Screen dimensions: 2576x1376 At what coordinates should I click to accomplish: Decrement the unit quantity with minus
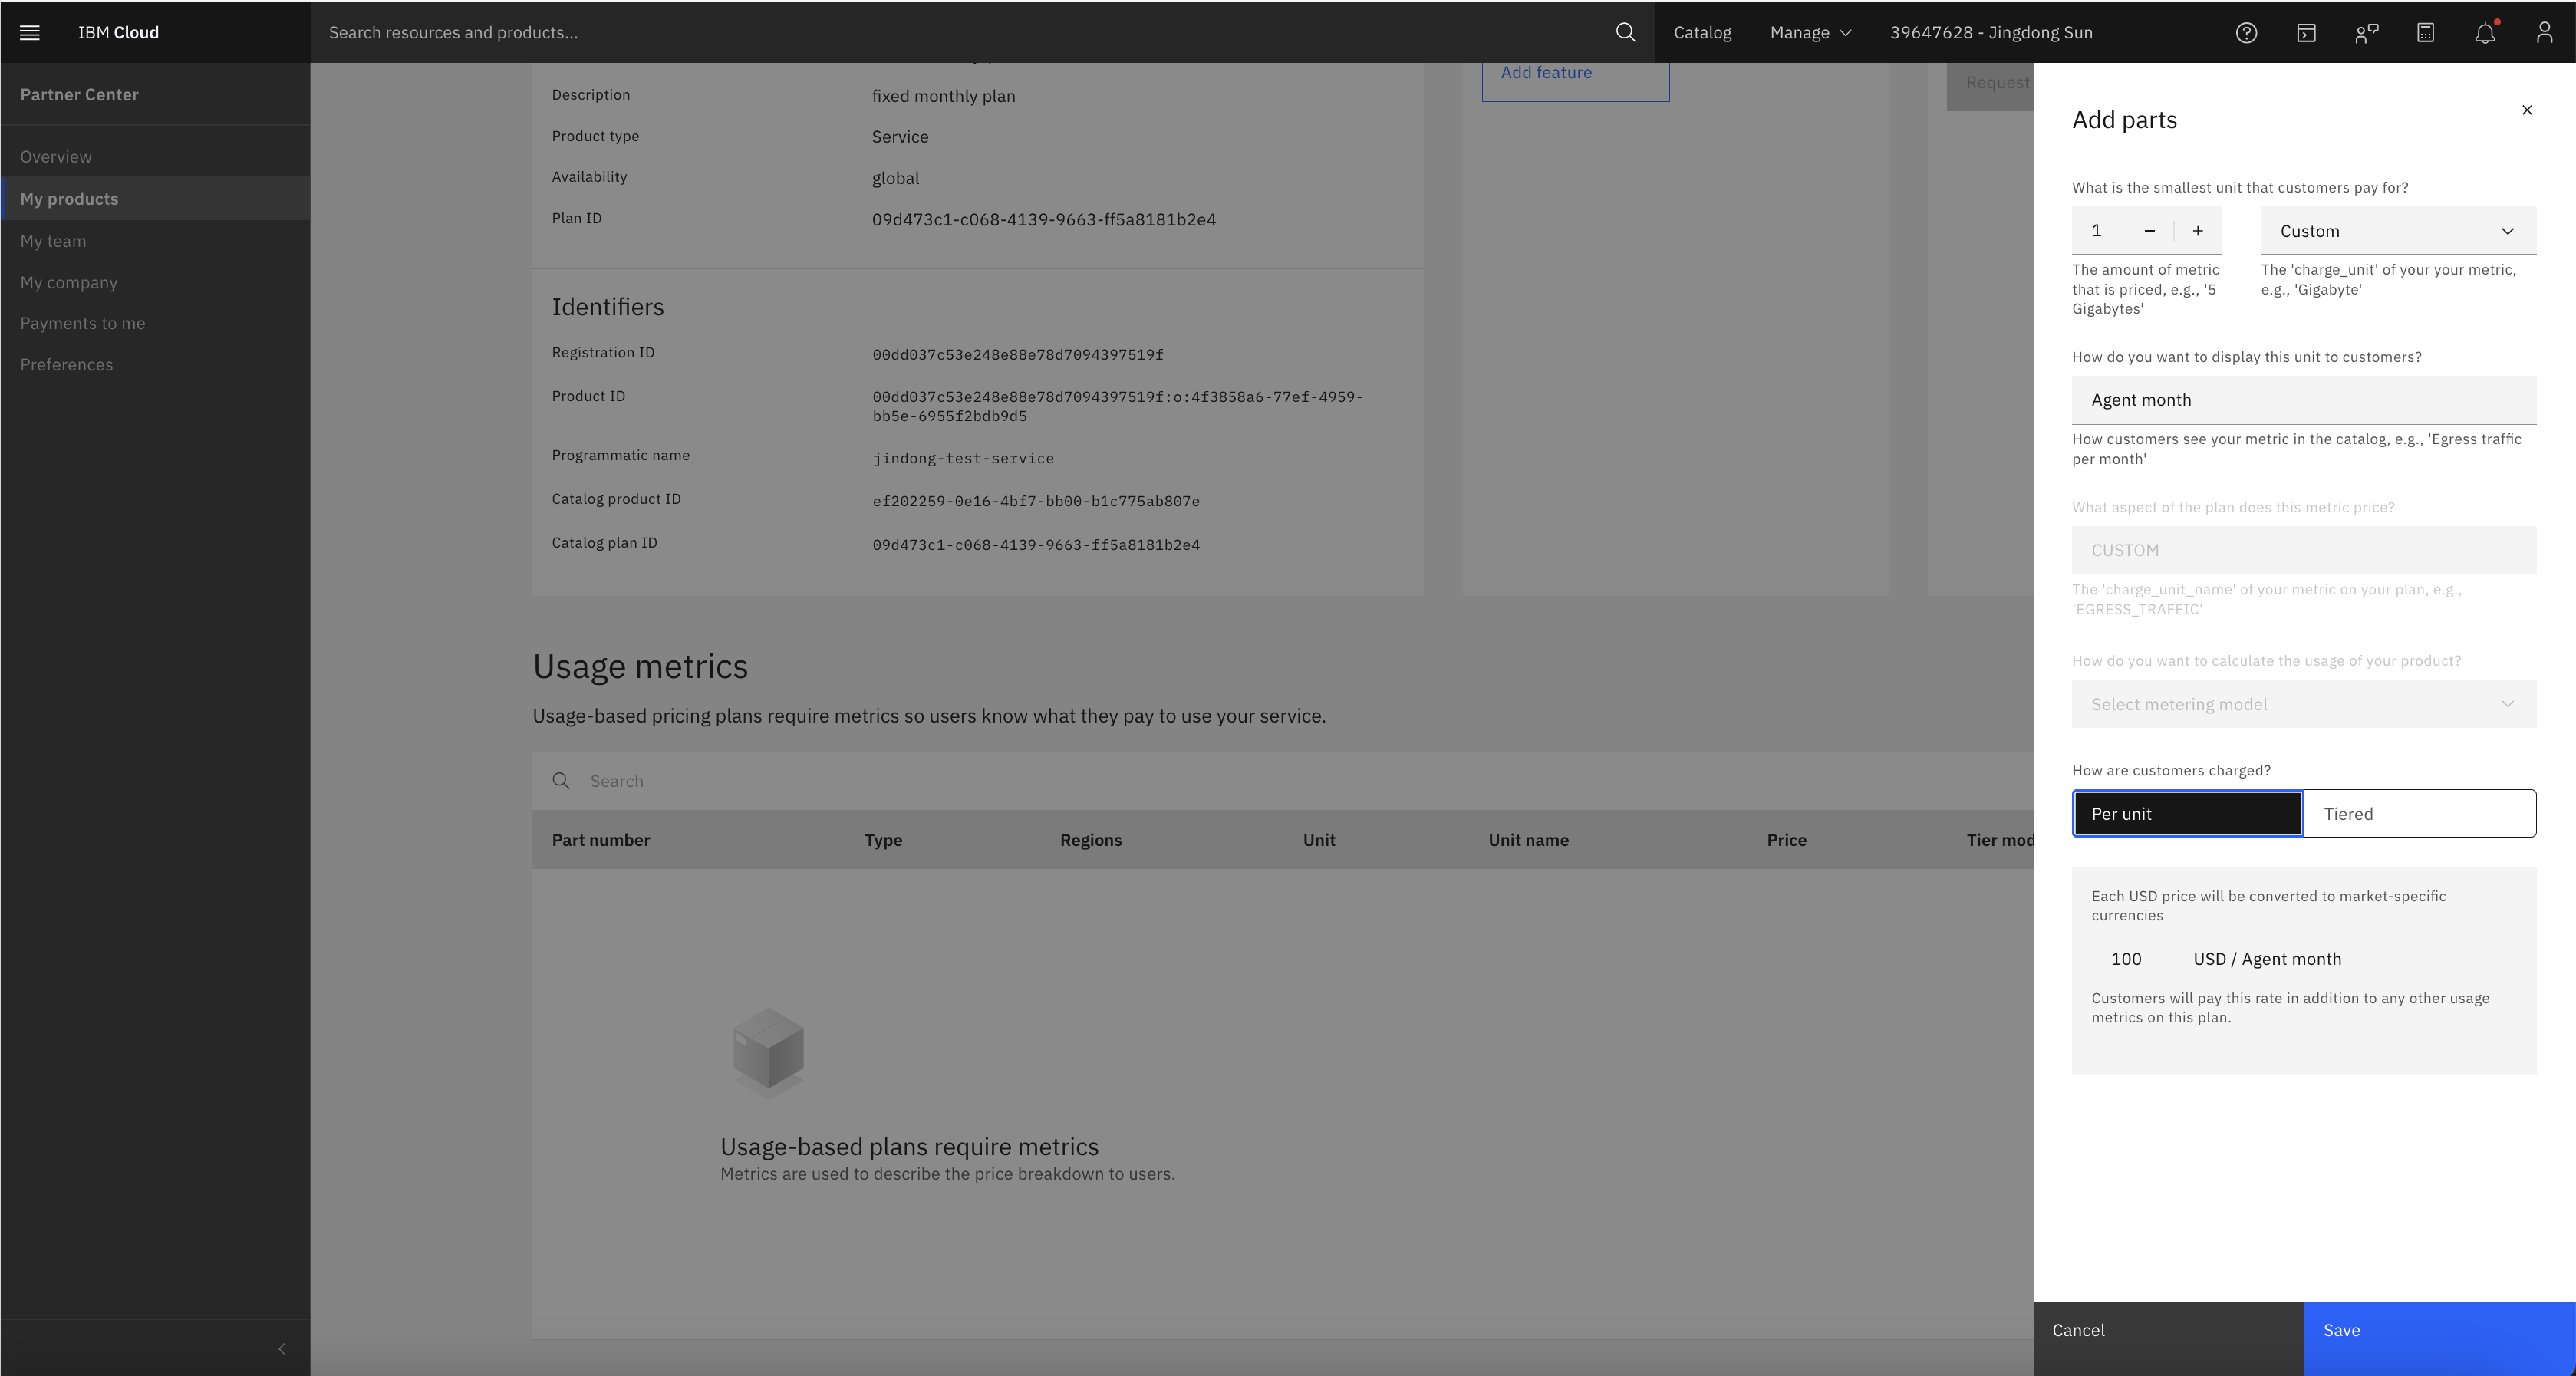click(x=2149, y=231)
